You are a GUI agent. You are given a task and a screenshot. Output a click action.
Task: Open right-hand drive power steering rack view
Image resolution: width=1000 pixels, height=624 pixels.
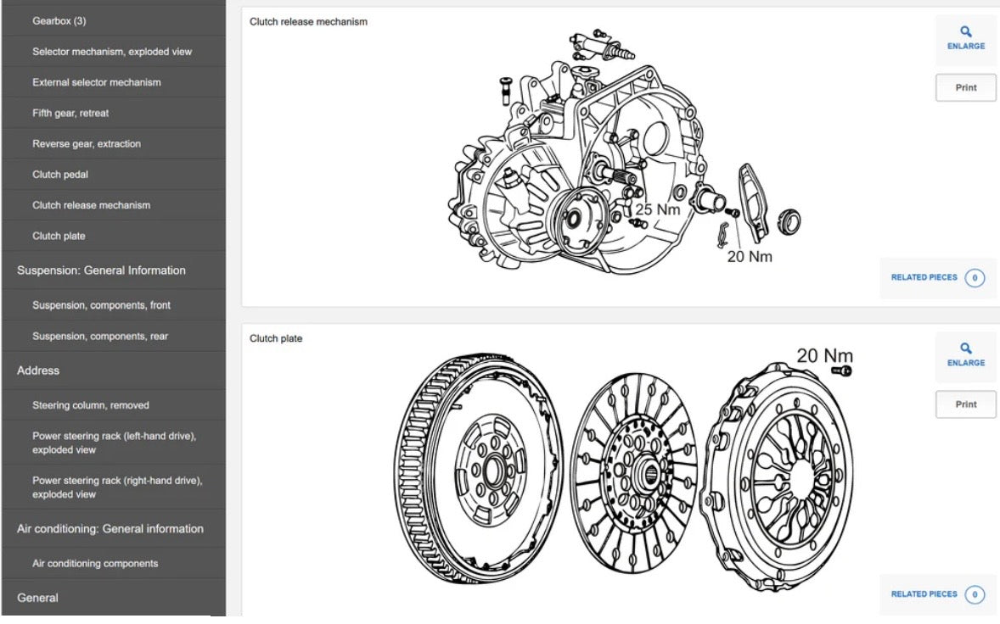114,487
